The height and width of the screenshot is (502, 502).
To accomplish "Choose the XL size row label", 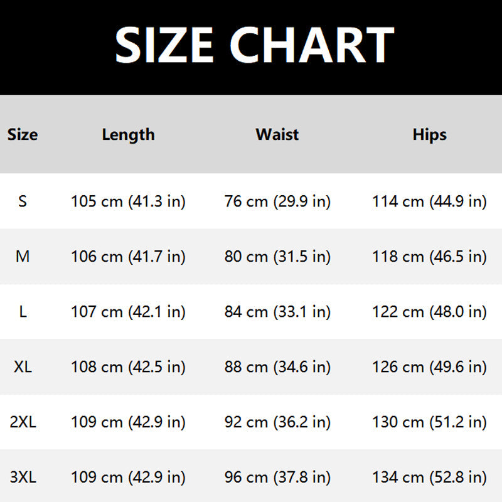I will tap(23, 366).
